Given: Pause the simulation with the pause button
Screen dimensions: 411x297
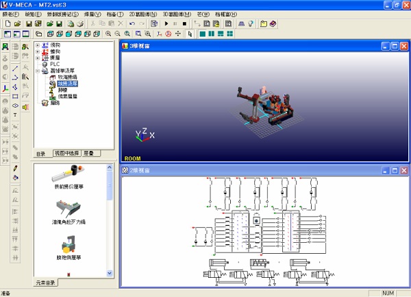Looking at the screenshot, I should coord(175,24).
